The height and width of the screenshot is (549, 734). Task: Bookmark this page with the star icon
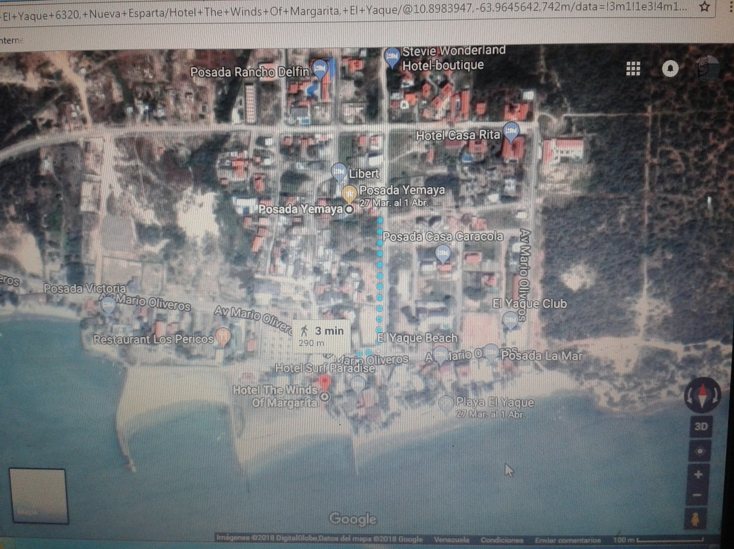[x=705, y=7]
